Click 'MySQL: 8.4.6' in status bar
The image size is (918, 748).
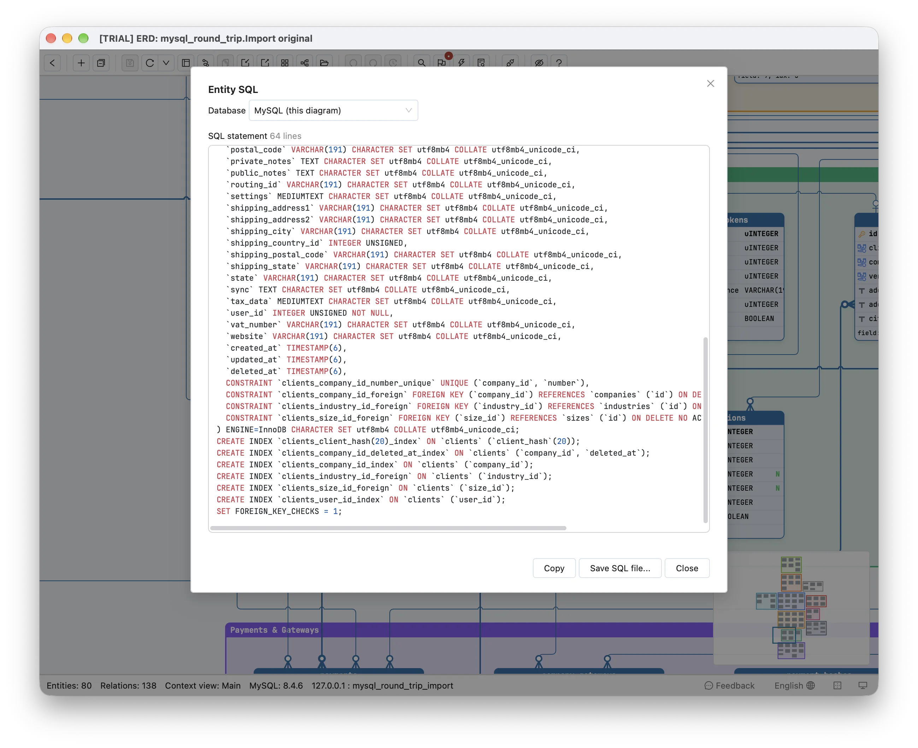pos(276,685)
